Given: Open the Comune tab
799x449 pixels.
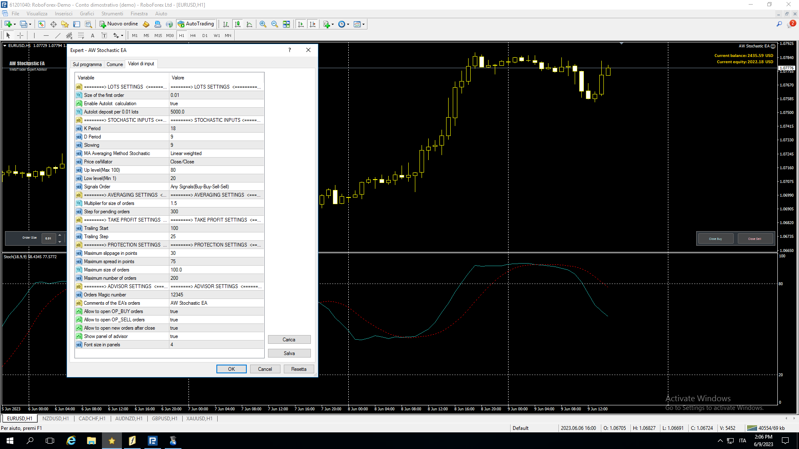Looking at the screenshot, I should pos(114,64).
